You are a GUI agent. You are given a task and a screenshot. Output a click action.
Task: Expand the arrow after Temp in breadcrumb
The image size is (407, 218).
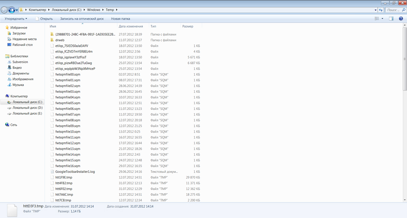[116, 10]
